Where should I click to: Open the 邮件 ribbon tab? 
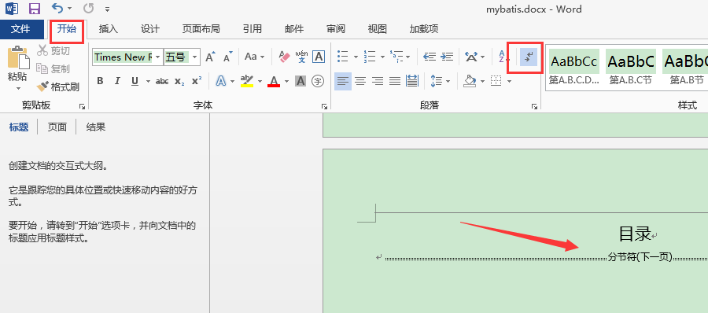(x=294, y=29)
